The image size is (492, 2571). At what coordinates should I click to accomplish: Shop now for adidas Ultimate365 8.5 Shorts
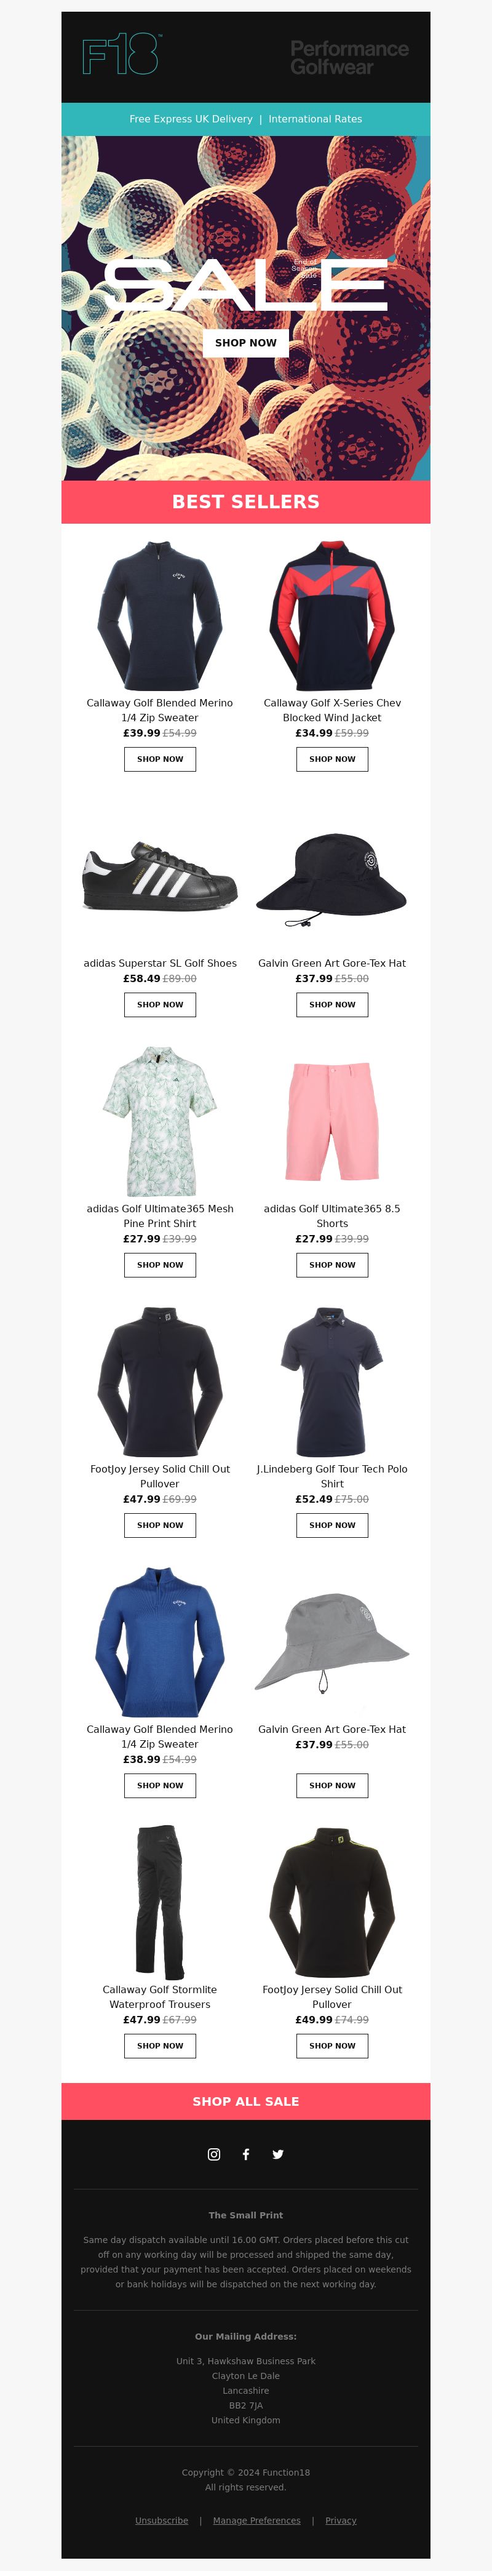[332, 1265]
